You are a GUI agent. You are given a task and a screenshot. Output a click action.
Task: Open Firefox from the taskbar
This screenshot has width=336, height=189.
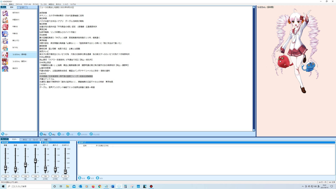click(x=93, y=187)
